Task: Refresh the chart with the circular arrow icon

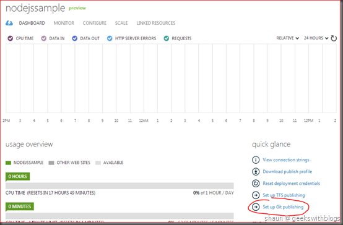Action: 334,38
